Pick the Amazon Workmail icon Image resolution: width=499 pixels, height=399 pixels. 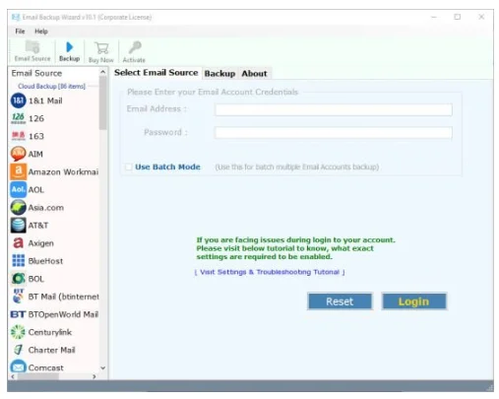tap(19, 171)
